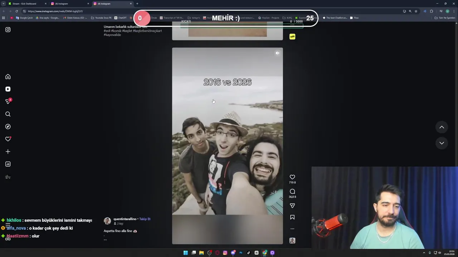Screen dimensions: 458x257
Task: Toggle the reel's sound with speaker icon
Action: (x=277, y=53)
